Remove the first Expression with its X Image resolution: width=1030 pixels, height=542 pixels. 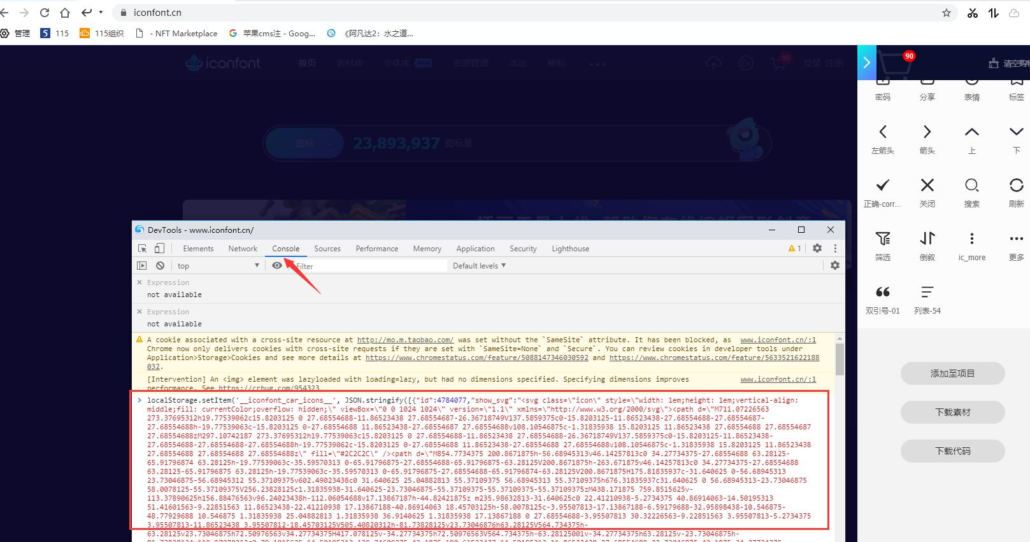coord(139,282)
